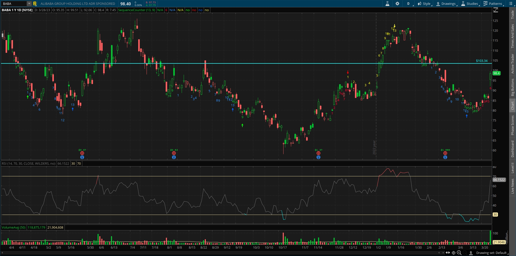
Task: Click the 21.9046 volume axis bubble
Action: click(x=499, y=242)
